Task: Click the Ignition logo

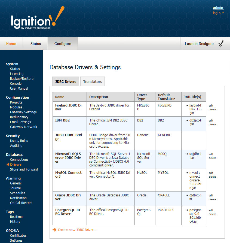Action: click(x=38, y=18)
